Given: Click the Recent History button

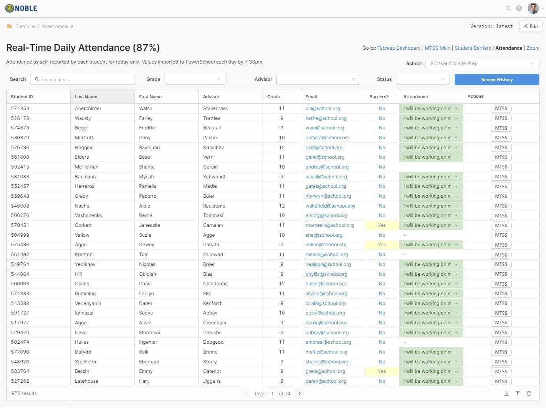Looking at the screenshot, I should click(x=497, y=80).
